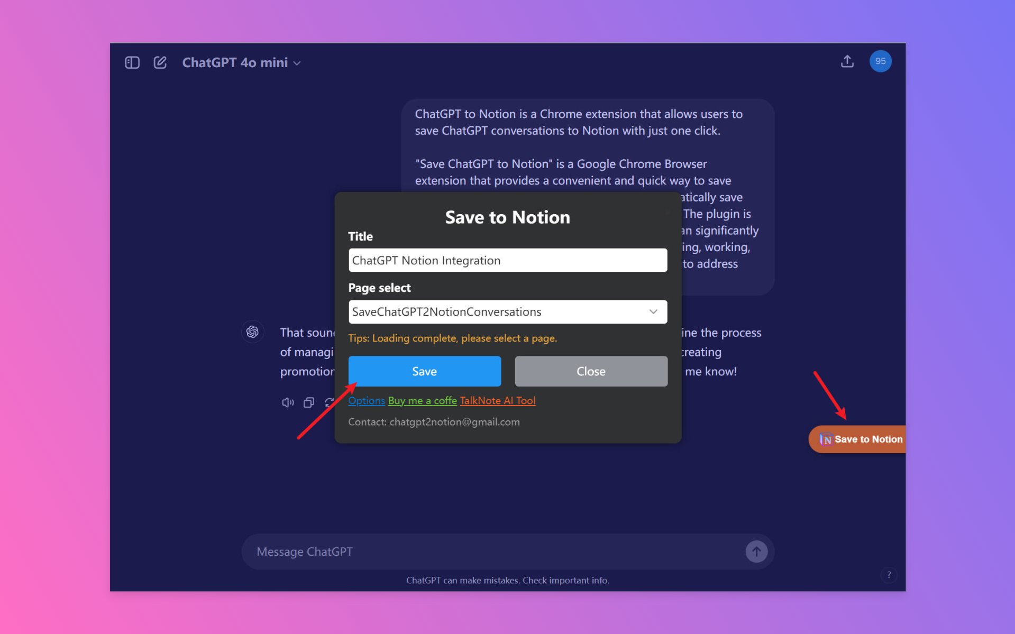Click the floating Save to Notion button
Image resolution: width=1015 pixels, height=634 pixels.
coord(860,439)
